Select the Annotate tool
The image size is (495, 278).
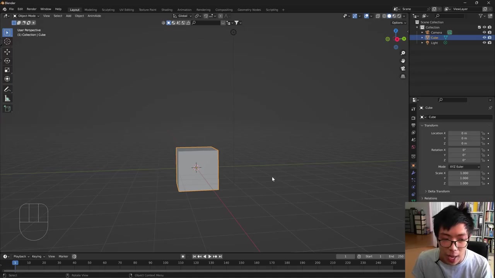click(7, 89)
